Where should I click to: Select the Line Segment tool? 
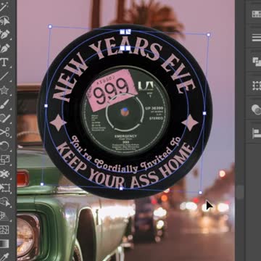4,76
